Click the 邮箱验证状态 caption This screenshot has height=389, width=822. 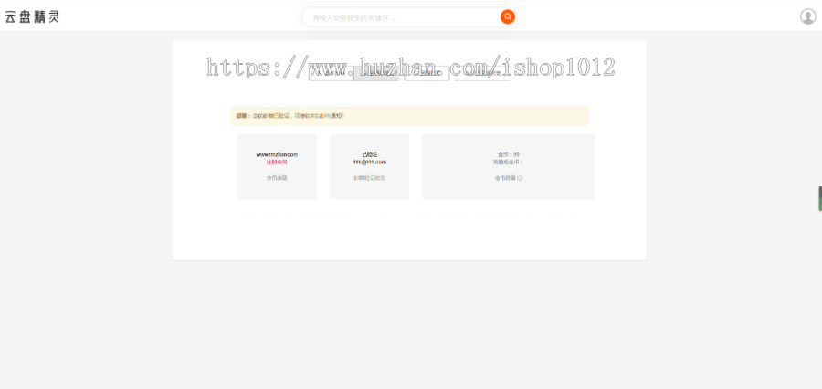(x=370, y=178)
